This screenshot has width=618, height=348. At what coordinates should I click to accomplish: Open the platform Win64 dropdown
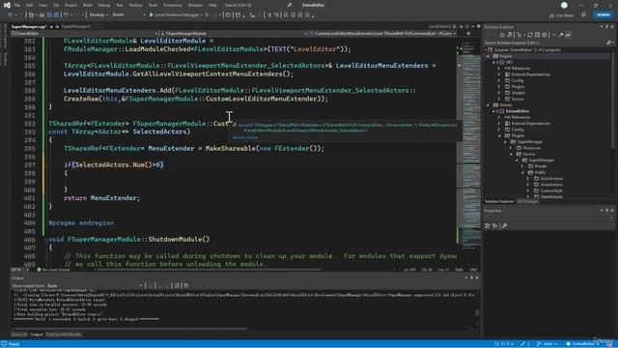128,15
